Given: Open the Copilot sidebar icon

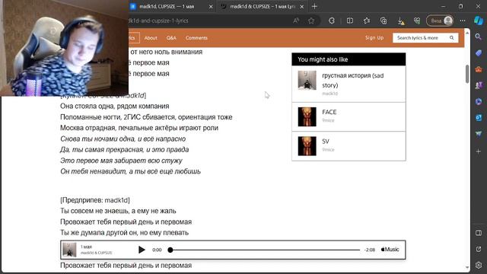Looking at the screenshot, I should pyautogui.click(x=479, y=21).
